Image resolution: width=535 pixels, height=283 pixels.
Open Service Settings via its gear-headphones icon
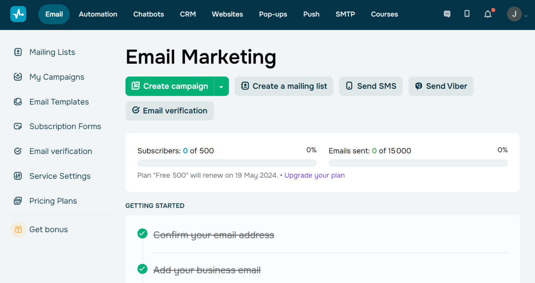[x=18, y=176]
